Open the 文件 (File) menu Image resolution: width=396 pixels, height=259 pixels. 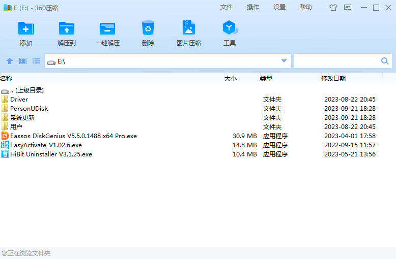(226, 7)
